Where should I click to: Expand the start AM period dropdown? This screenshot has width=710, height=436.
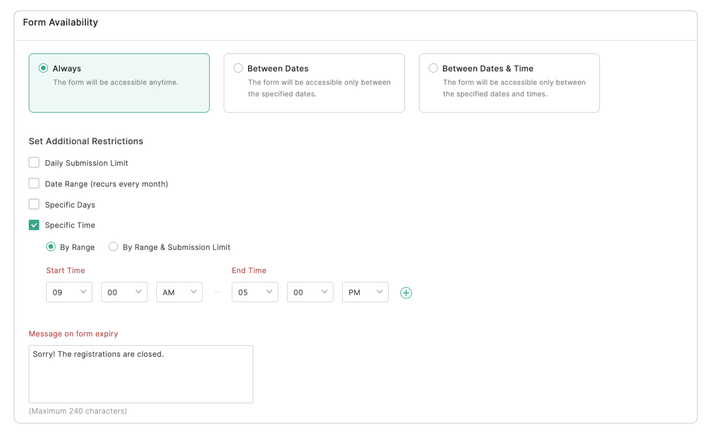pyautogui.click(x=179, y=292)
